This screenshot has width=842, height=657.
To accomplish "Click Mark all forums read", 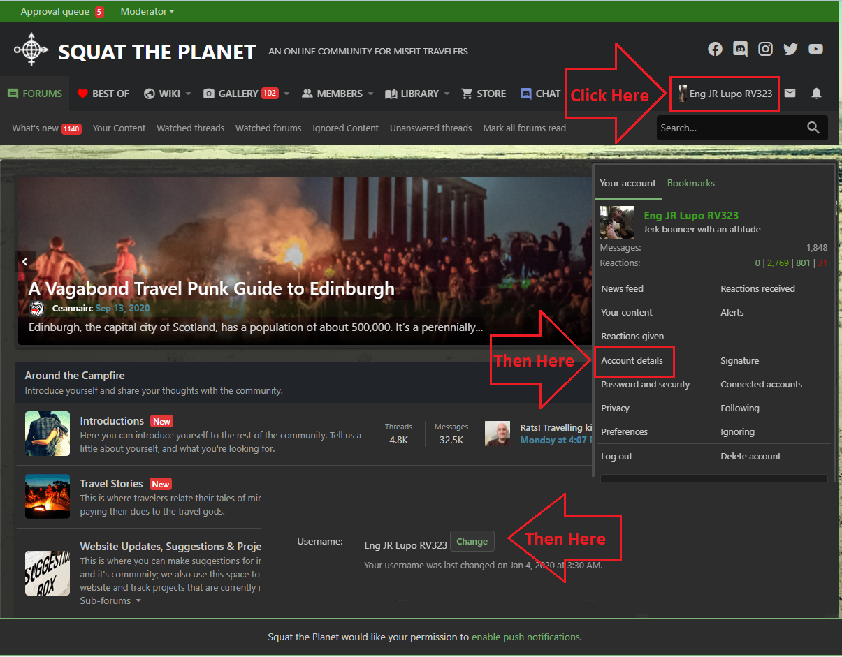I will (x=524, y=128).
